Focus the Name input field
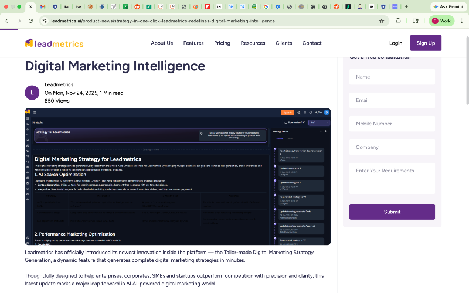The image size is (469, 293). [392, 77]
